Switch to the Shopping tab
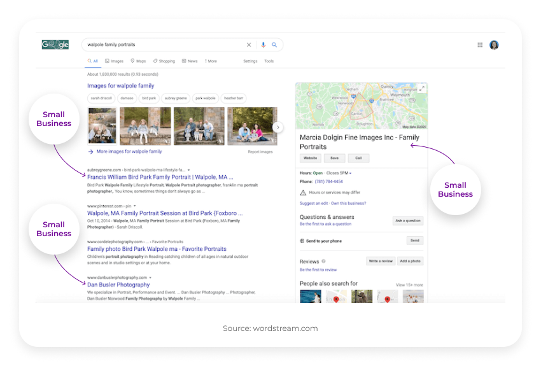Image resolution: width=541 pixels, height=366 pixels. click(x=164, y=61)
